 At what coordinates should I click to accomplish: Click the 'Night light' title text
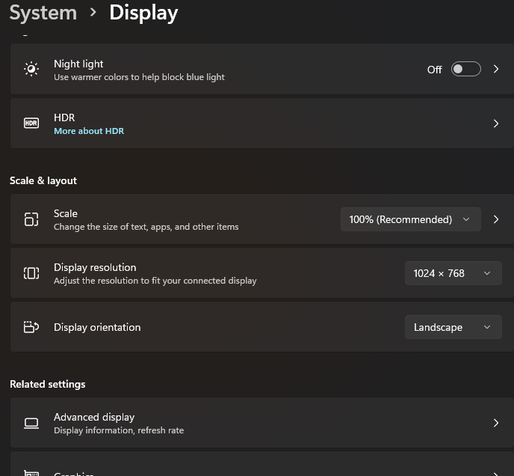click(78, 64)
